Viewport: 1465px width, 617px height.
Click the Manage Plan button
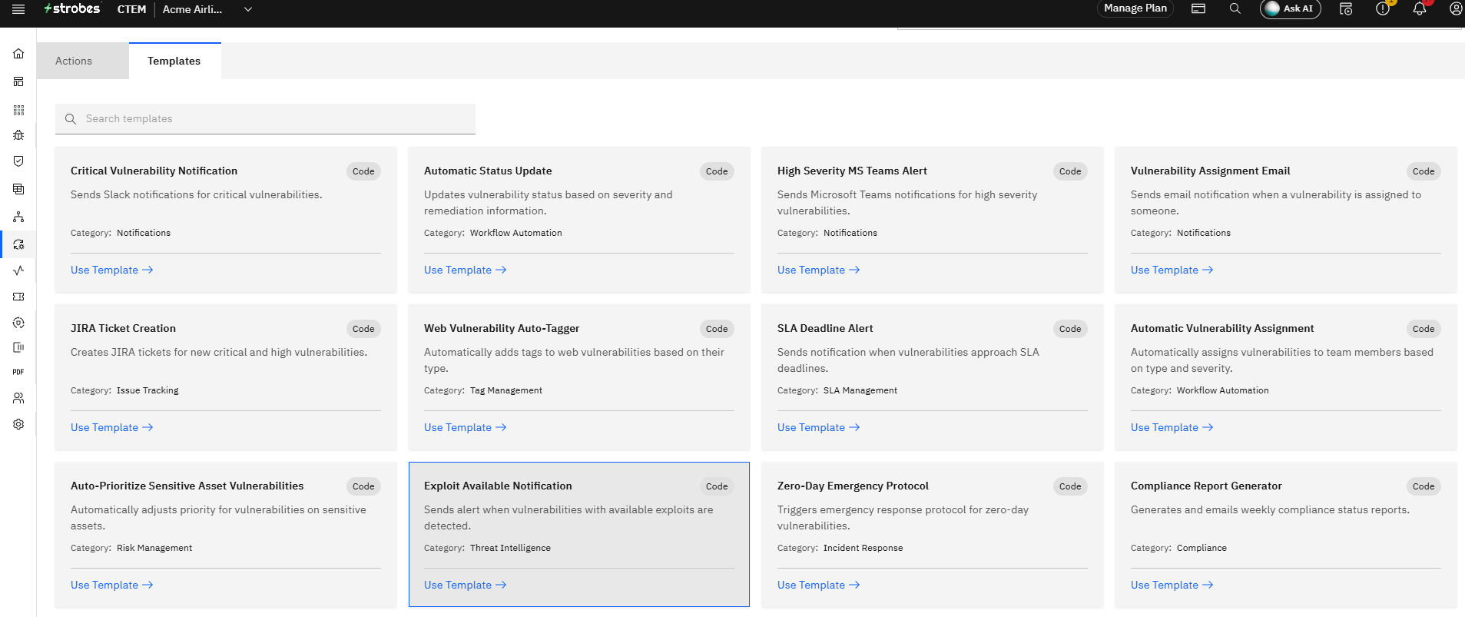point(1135,8)
